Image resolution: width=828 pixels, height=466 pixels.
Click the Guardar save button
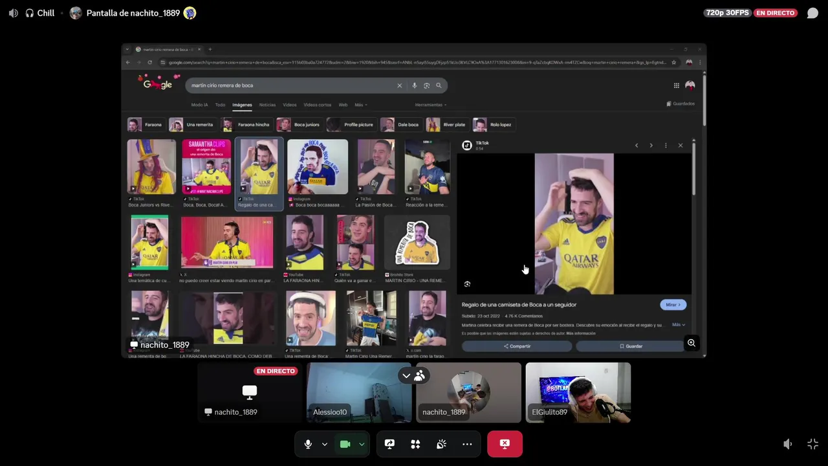click(x=631, y=346)
